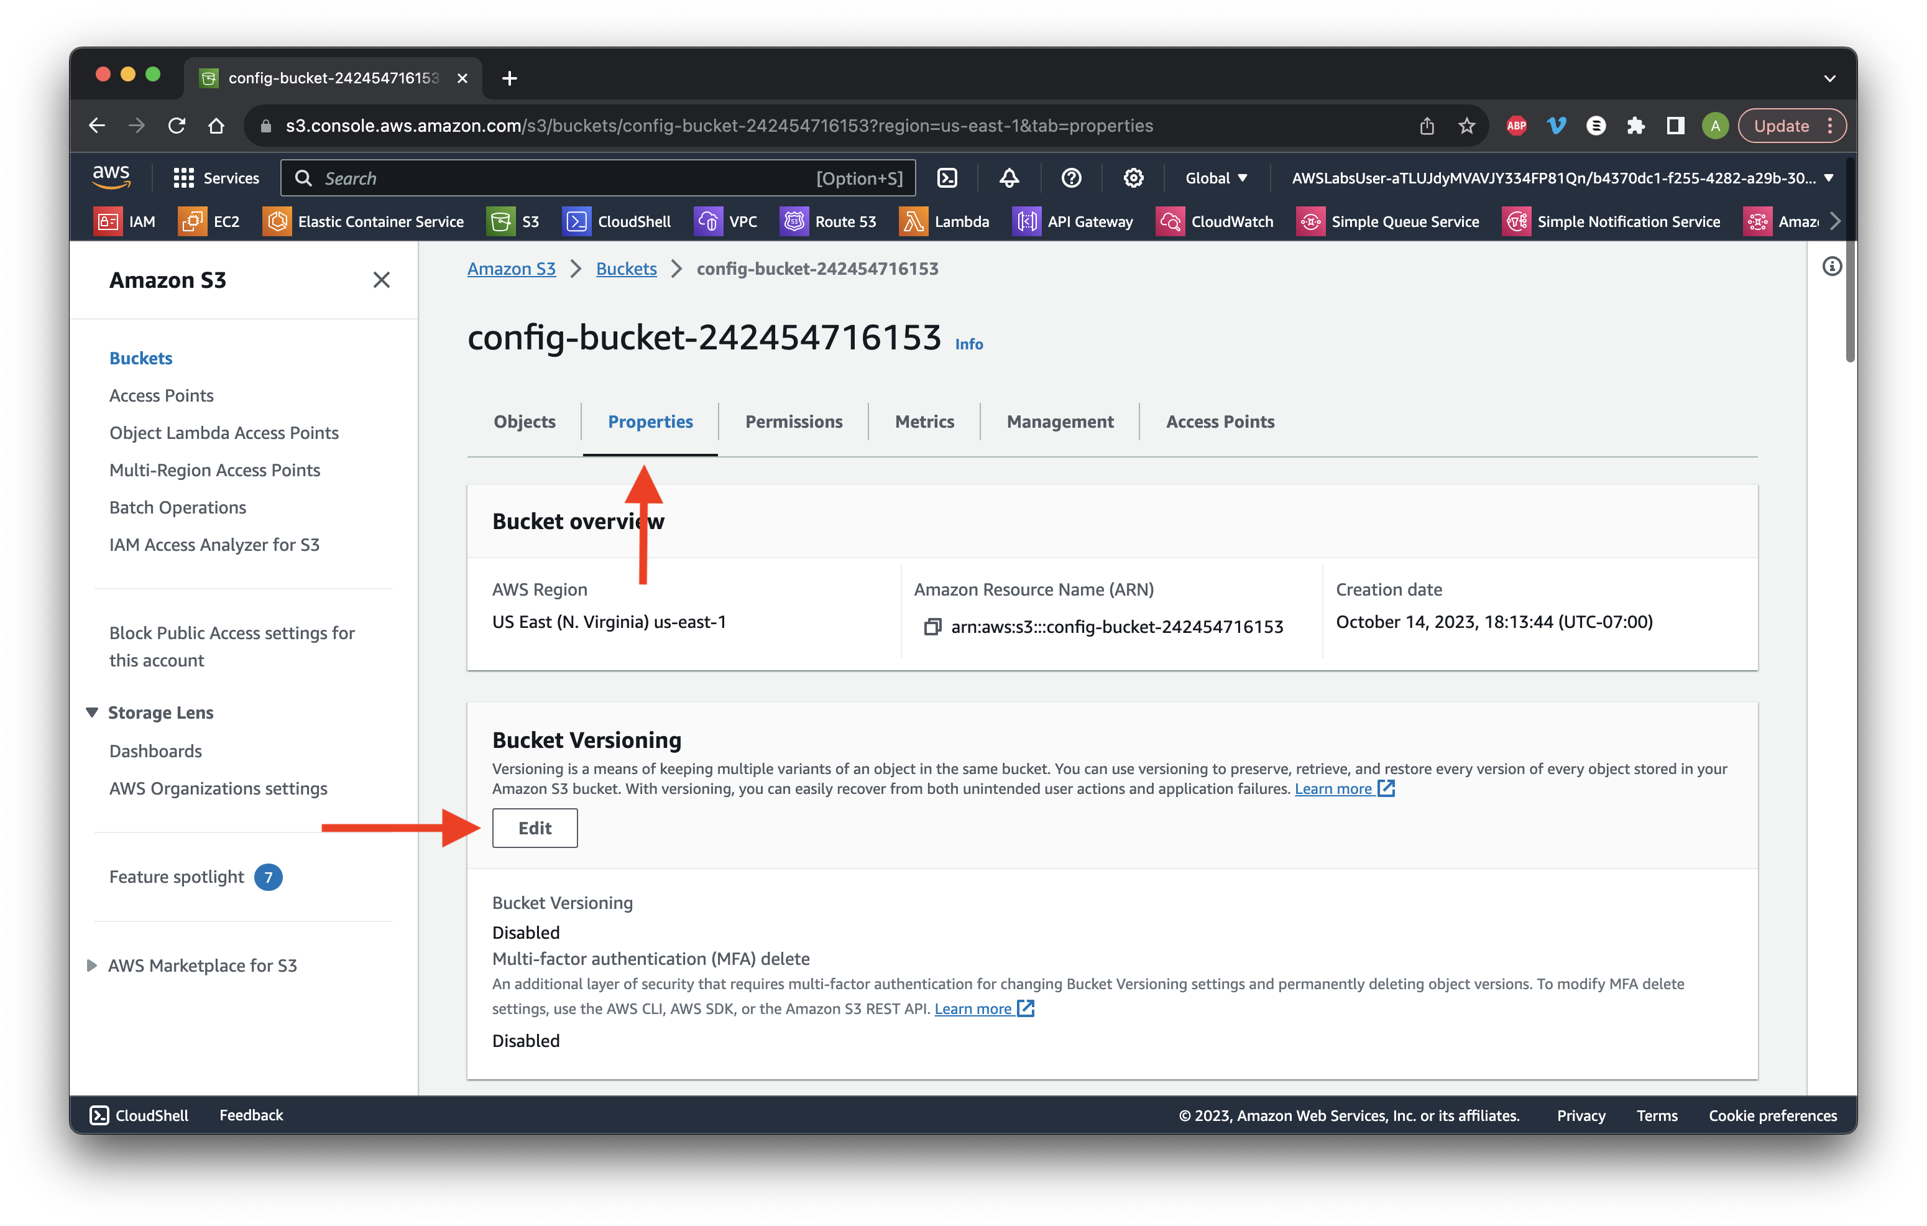The image size is (1927, 1226).
Task: Copy the bucket ARN with copy icon
Action: [932, 627]
